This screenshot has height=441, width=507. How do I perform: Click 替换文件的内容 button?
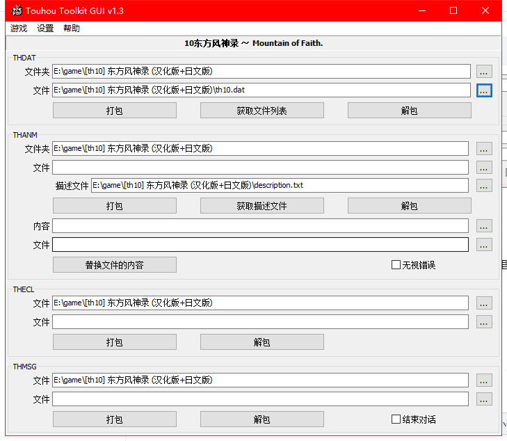tap(115, 265)
